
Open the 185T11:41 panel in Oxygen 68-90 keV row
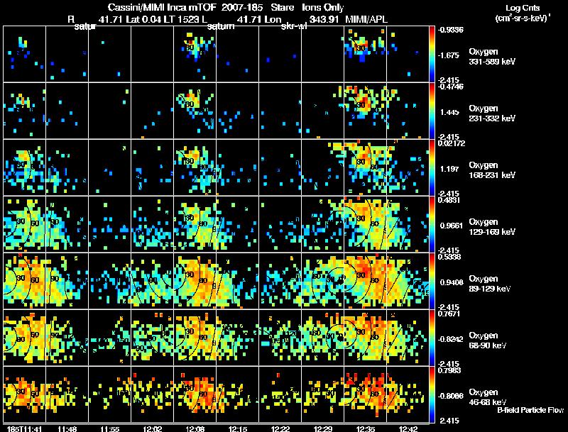tap(25, 338)
